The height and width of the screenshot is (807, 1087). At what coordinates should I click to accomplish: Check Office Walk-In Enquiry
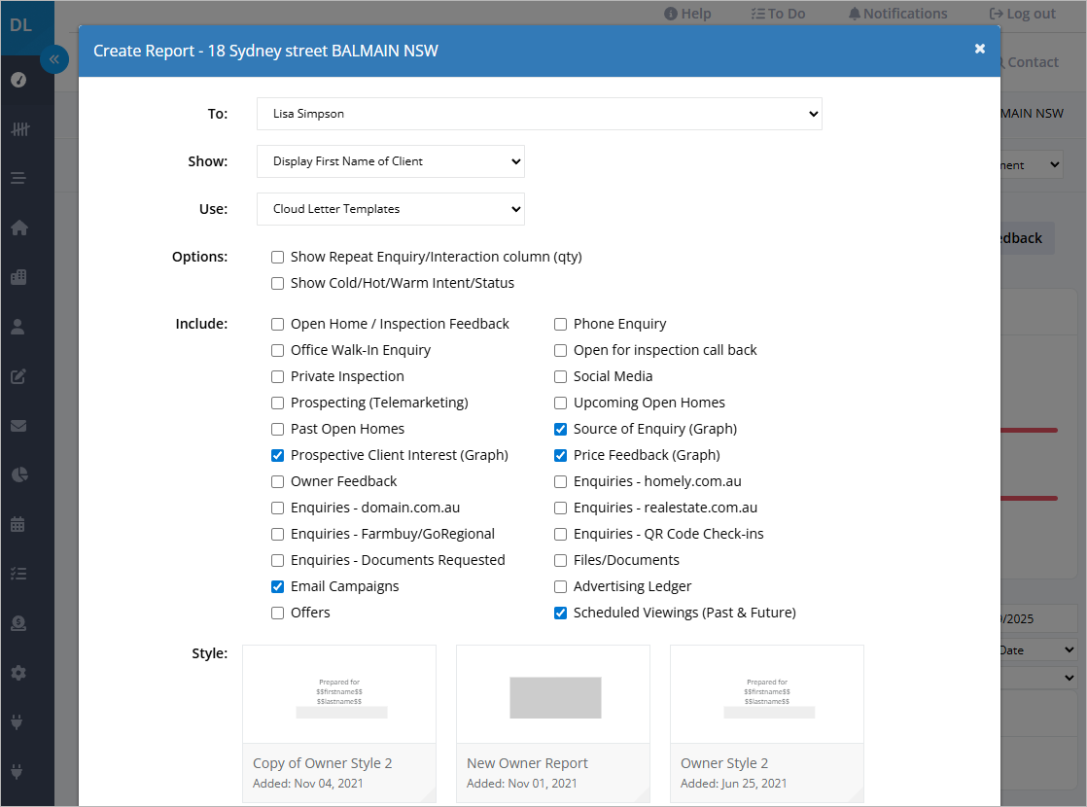pyautogui.click(x=277, y=351)
